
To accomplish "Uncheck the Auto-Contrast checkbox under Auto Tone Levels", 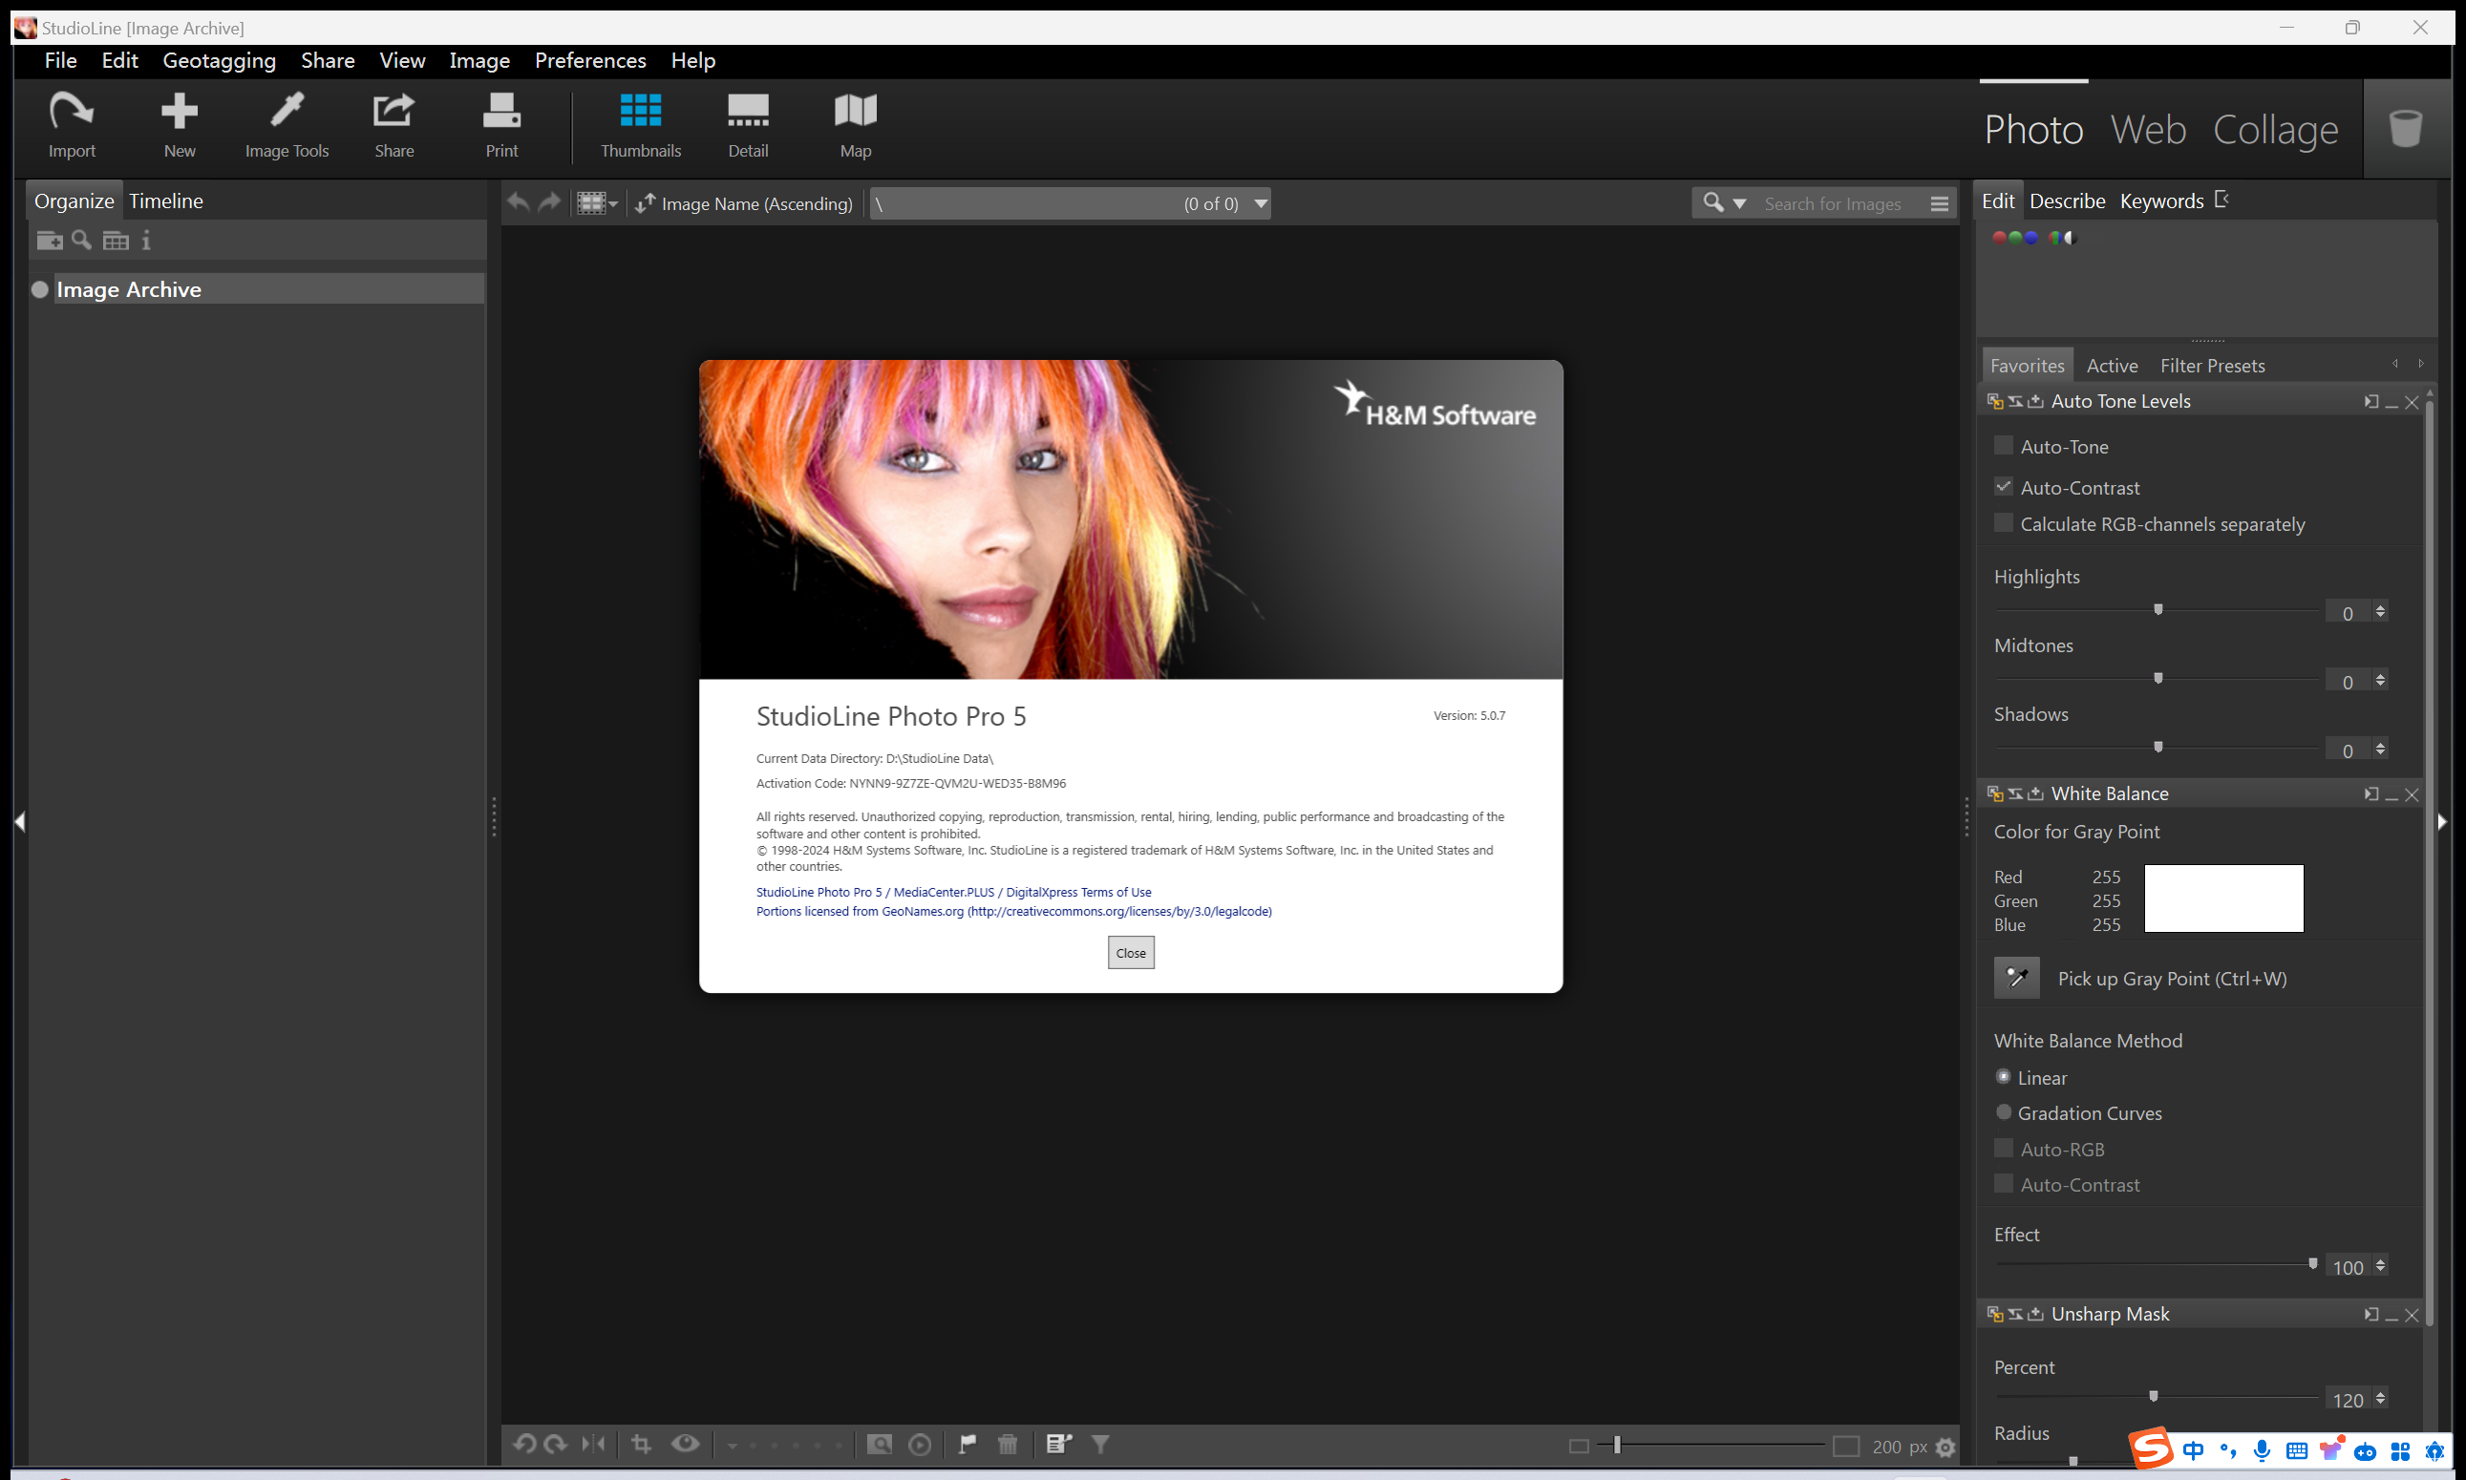I will [2003, 487].
